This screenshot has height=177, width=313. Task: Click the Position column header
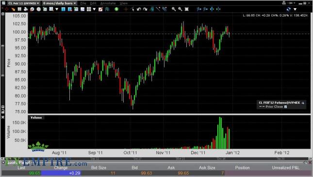(242, 168)
